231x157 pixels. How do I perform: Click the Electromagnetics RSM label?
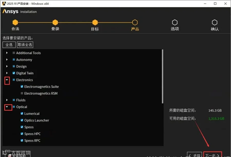point(41,93)
